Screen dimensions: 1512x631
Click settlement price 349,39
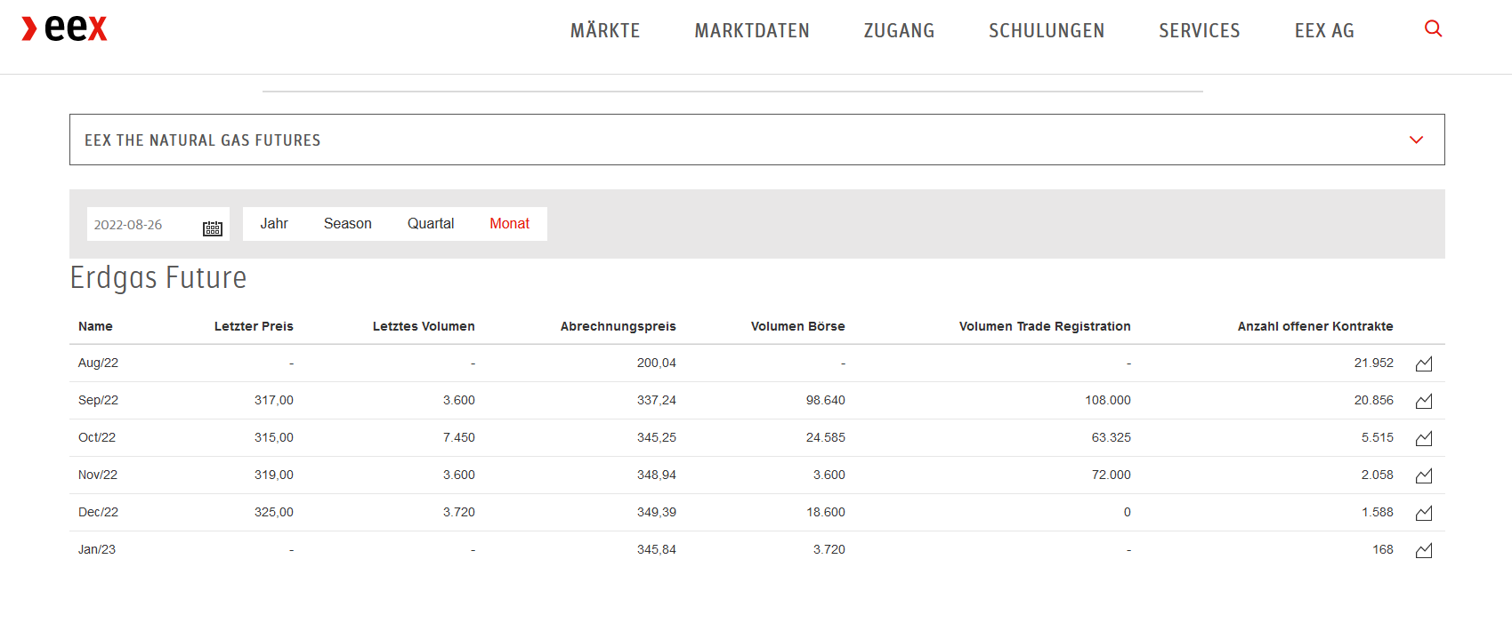pos(657,512)
